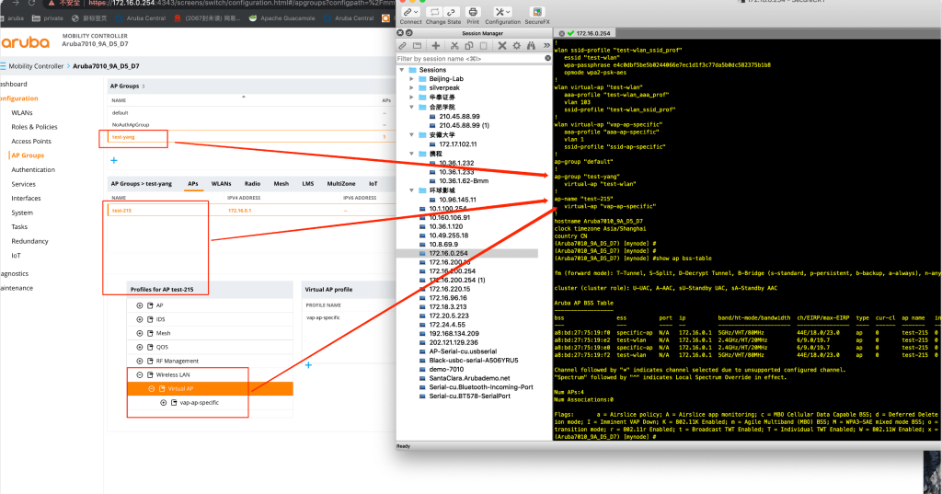Viewport: 942px width, 494px height.
Task: Click the delete X icon in Session Manager
Action: pos(502,46)
